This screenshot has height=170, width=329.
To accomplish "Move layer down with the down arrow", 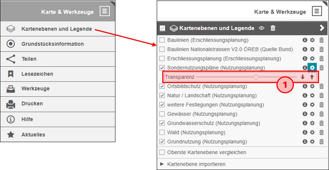I will (303, 77).
